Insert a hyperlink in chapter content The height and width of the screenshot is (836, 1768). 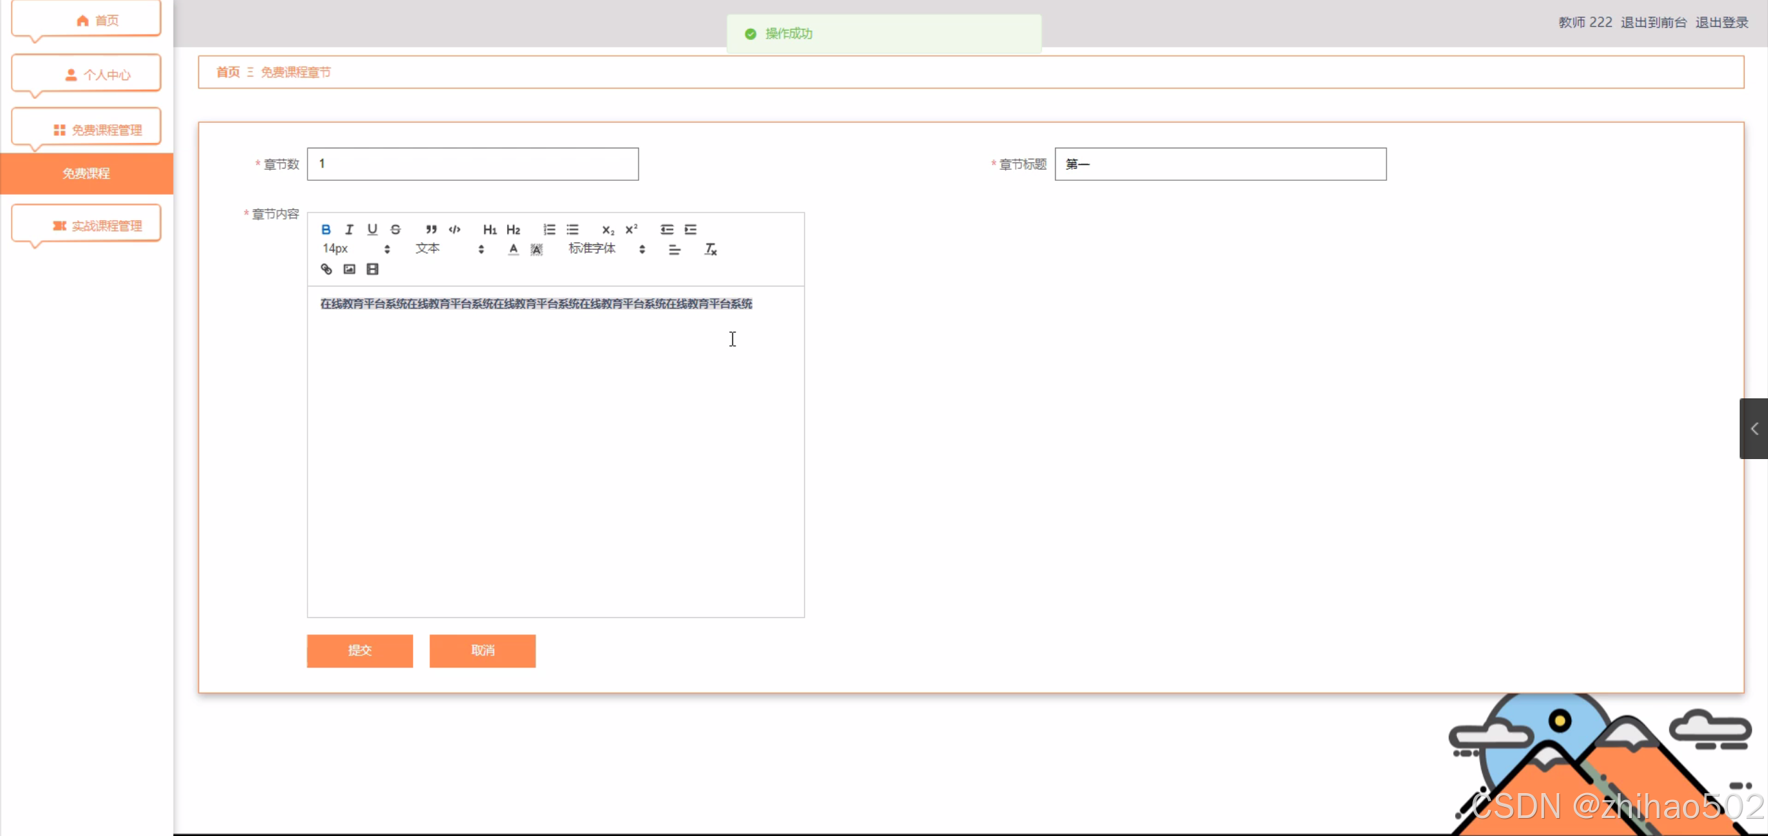[326, 269]
